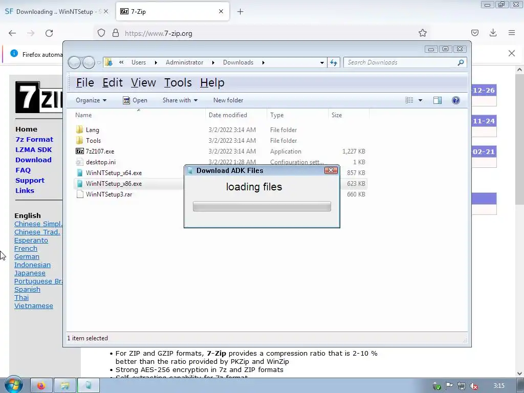Click the desktop.ini file icon
The image size is (524, 393).
pos(79,162)
